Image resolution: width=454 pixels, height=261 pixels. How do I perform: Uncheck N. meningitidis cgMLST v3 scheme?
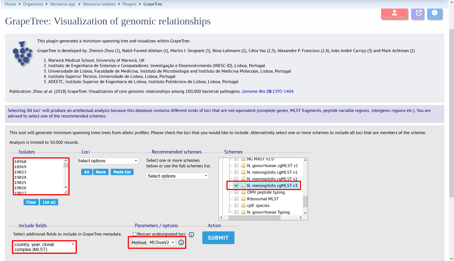pos(236,186)
